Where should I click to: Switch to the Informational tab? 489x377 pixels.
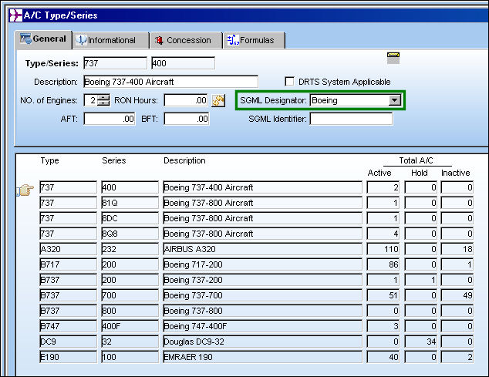pos(111,41)
